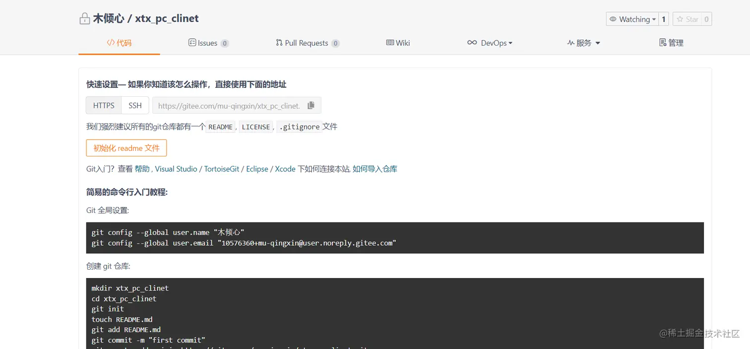
Task: Click the .gitignore code label
Action: click(x=299, y=127)
